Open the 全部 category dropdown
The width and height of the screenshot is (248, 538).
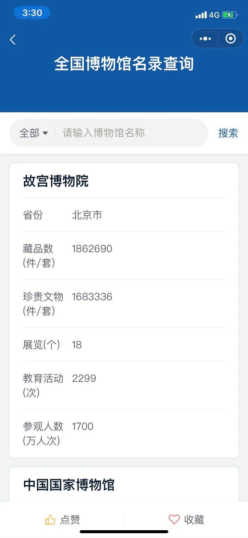pyautogui.click(x=29, y=133)
